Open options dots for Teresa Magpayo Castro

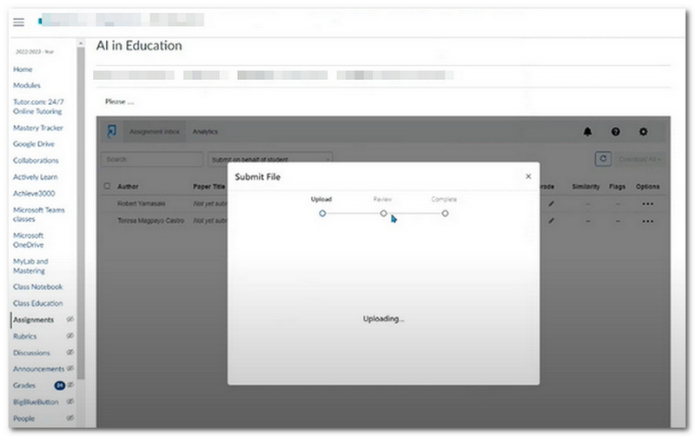(x=647, y=222)
